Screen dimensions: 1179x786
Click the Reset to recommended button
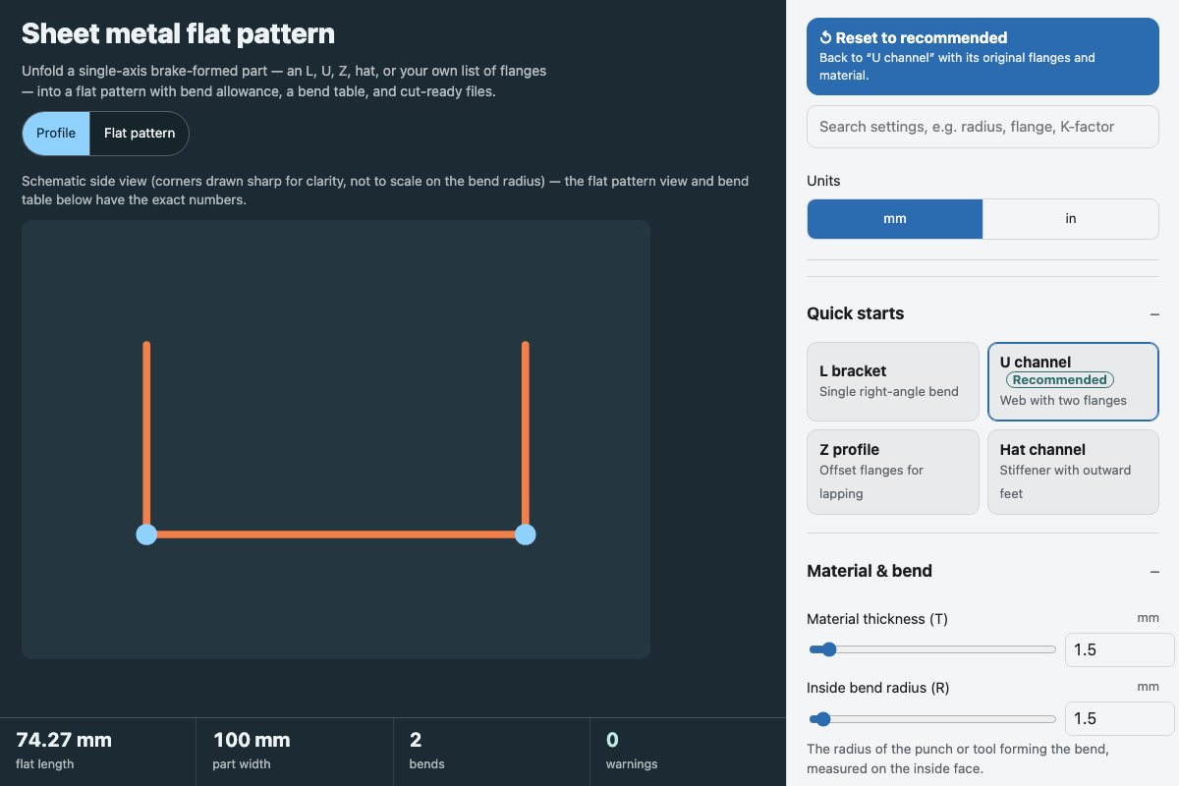pyautogui.click(x=982, y=56)
